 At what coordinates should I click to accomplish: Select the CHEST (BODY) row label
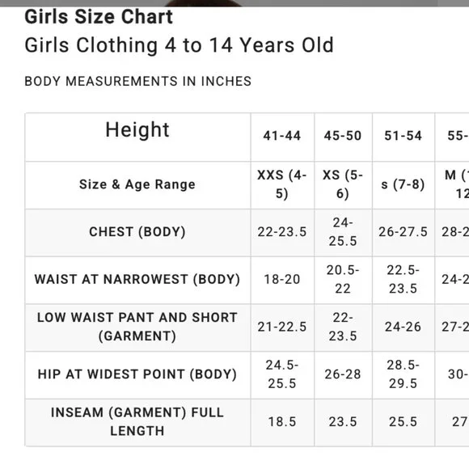[137, 232]
